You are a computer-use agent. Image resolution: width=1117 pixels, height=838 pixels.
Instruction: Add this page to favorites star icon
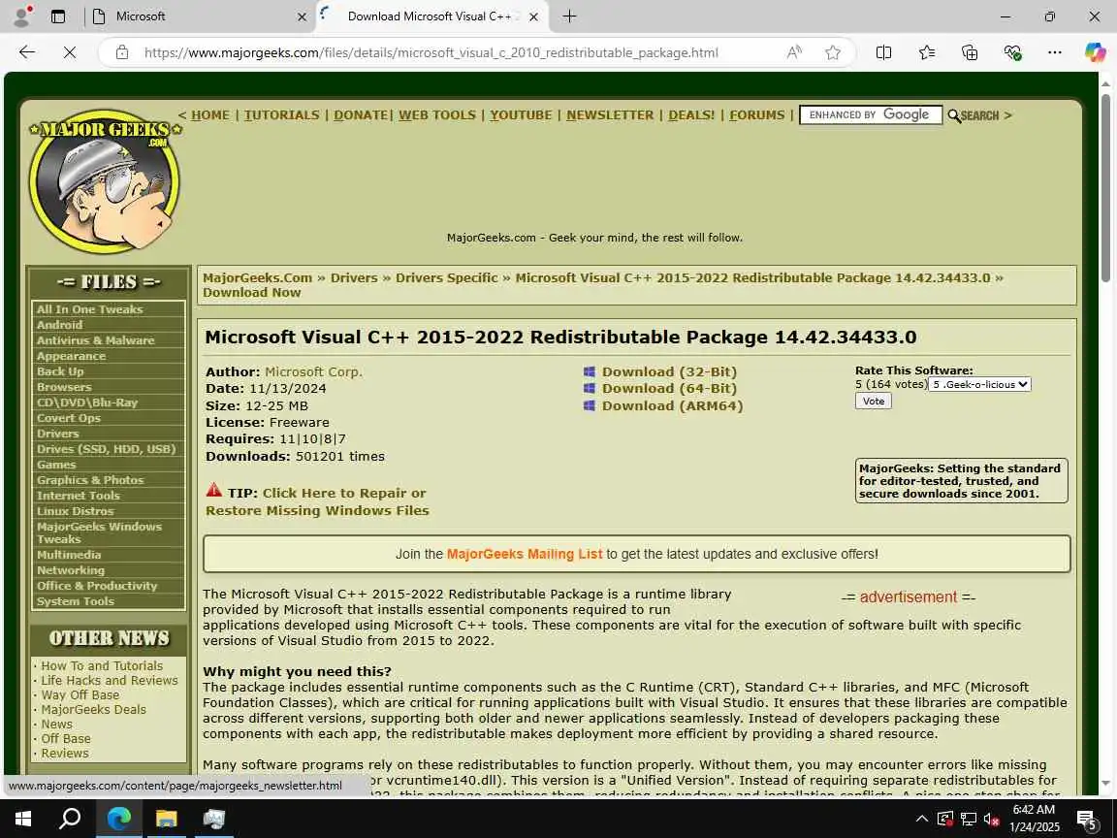point(833,52)
